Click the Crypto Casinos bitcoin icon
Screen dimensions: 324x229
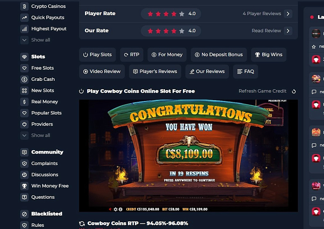point(24,6)
